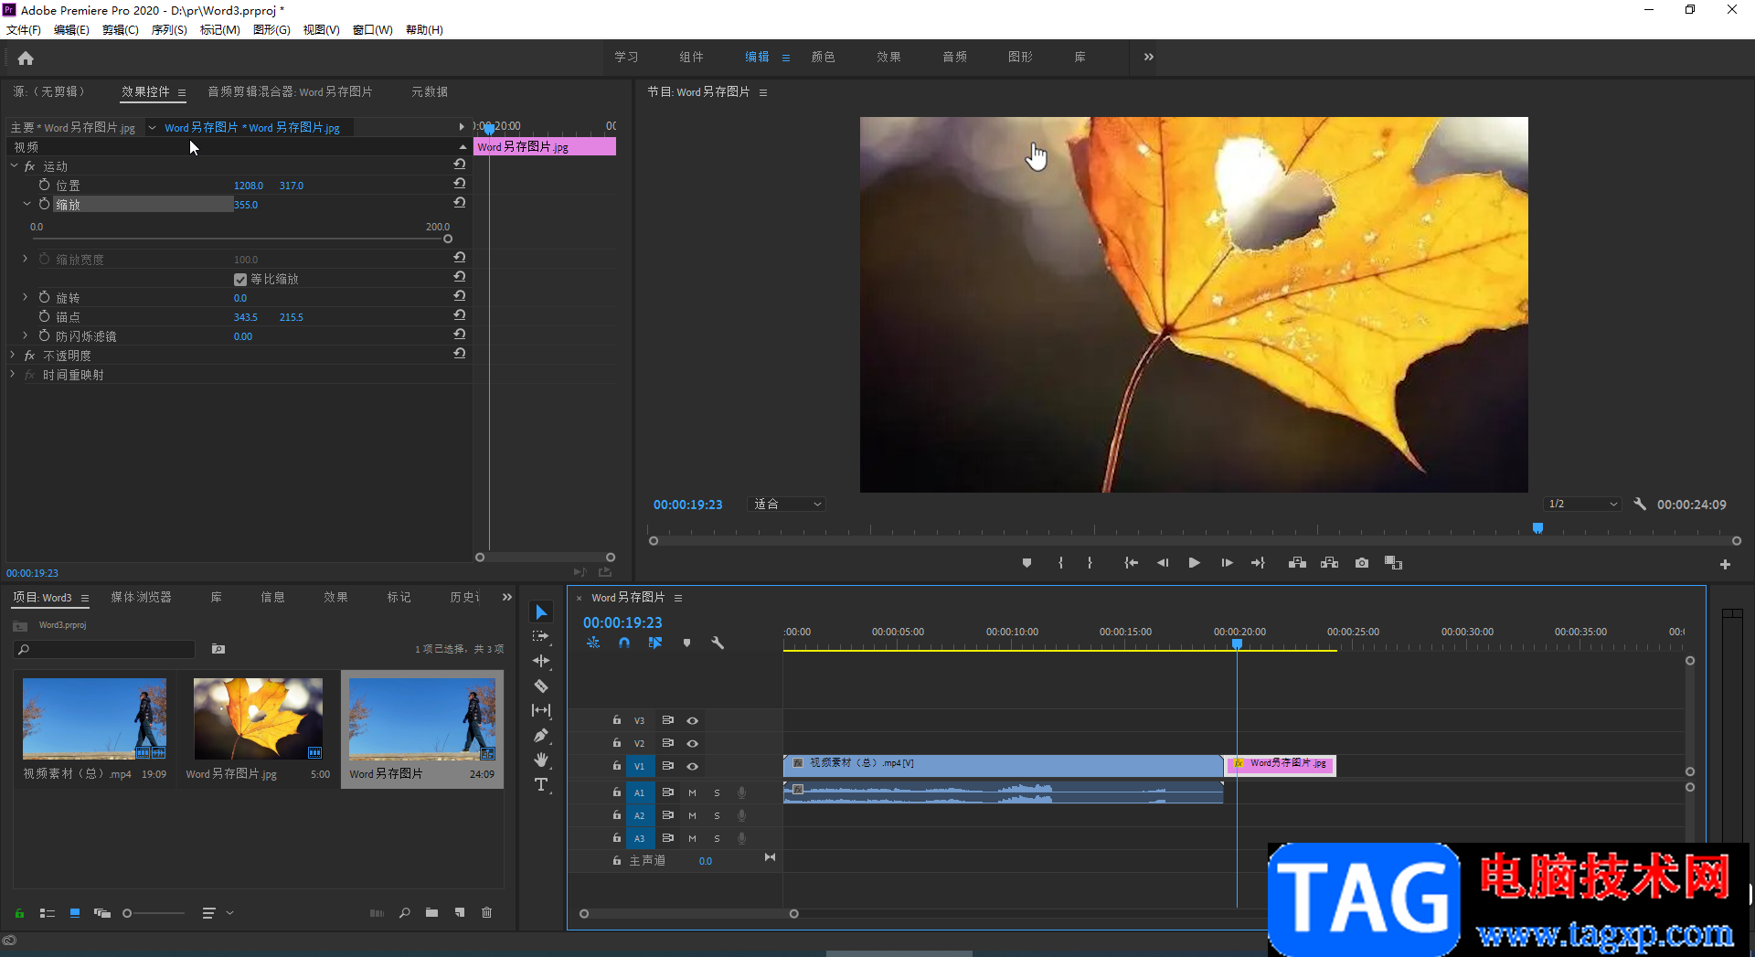Viewport: 1755px width, 957px height.
Task: Select the Hand tool
Action: (x=541, y=760)
